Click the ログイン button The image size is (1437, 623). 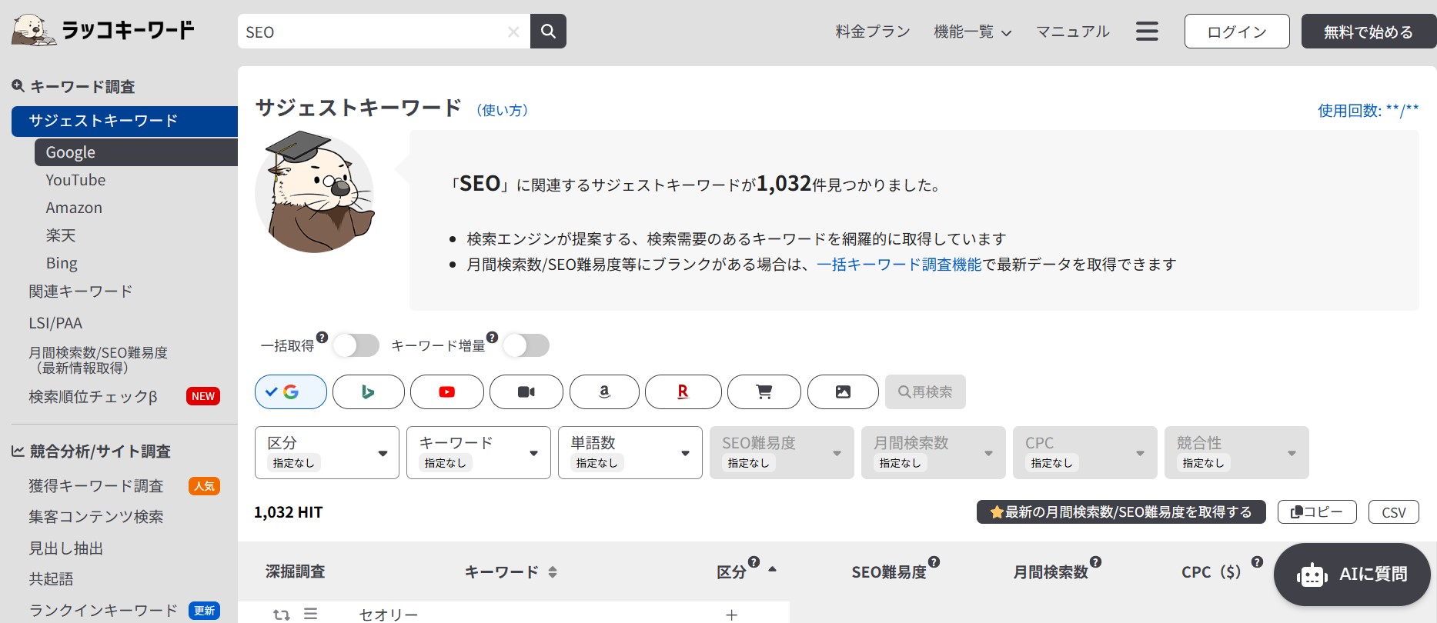pos(1237,32)
